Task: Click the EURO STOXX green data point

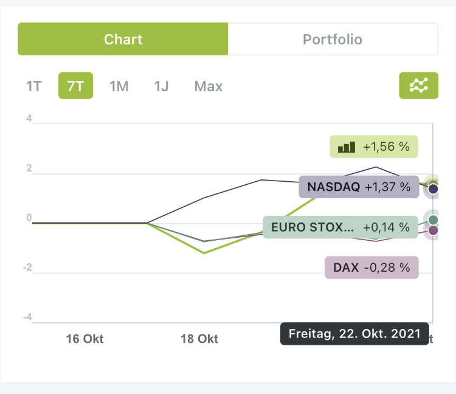Action: (x=433, y=219)
